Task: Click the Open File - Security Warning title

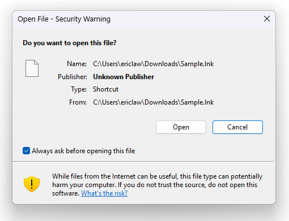Action: coord(64,19)
